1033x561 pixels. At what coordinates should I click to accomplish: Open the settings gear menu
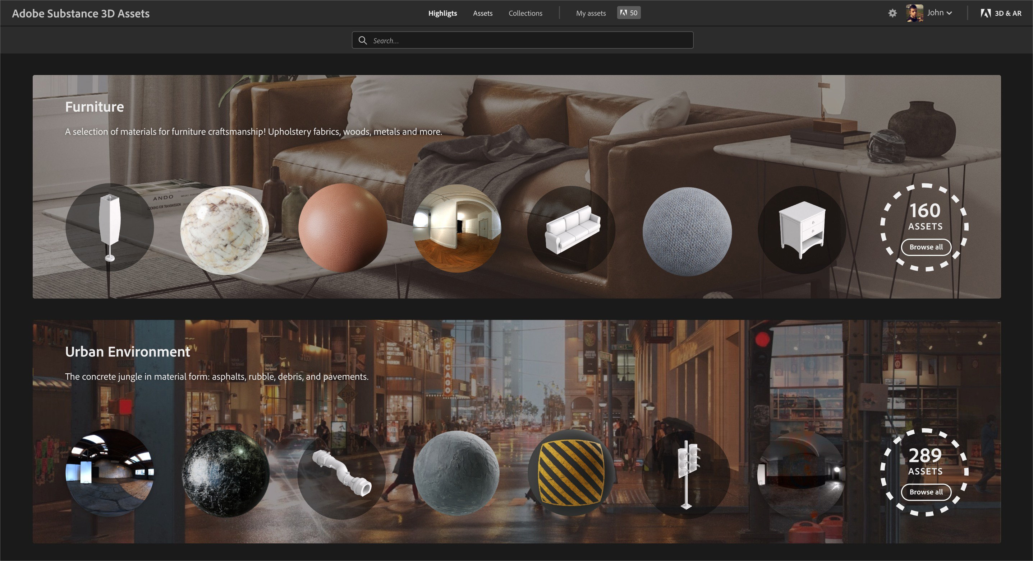(x=893, y=13)
